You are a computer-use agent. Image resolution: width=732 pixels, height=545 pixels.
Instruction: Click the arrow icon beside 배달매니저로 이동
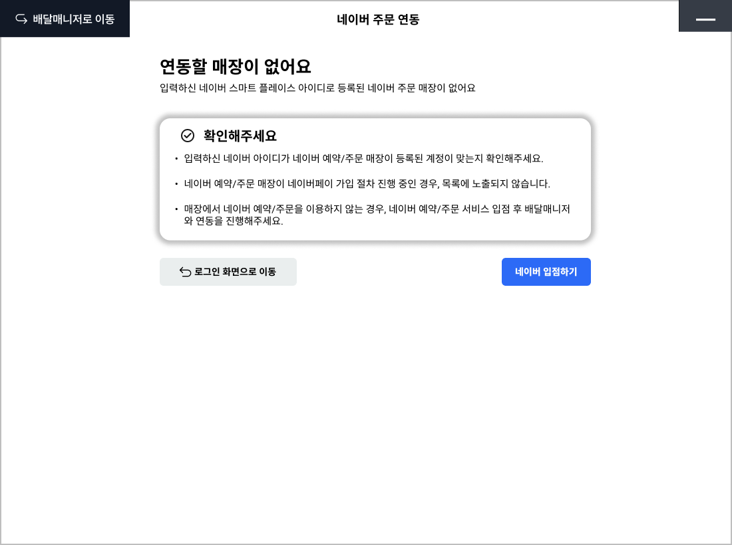point(21,19)
